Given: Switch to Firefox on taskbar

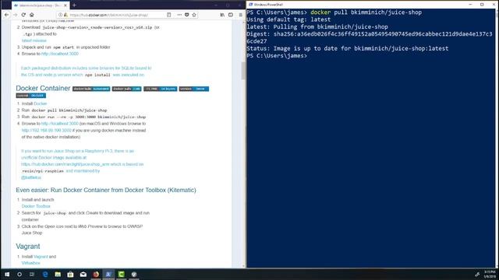Looking at the screenshot, I should click(x=96, y=275).
